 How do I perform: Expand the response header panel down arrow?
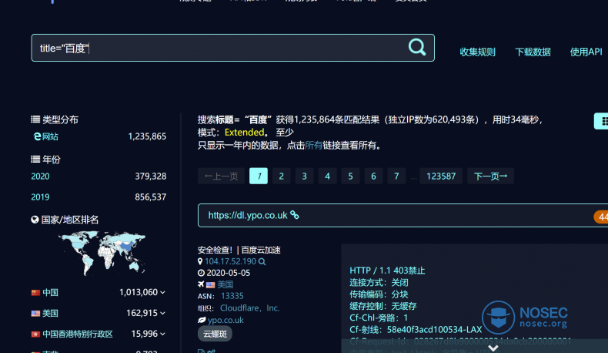[493, 348]
